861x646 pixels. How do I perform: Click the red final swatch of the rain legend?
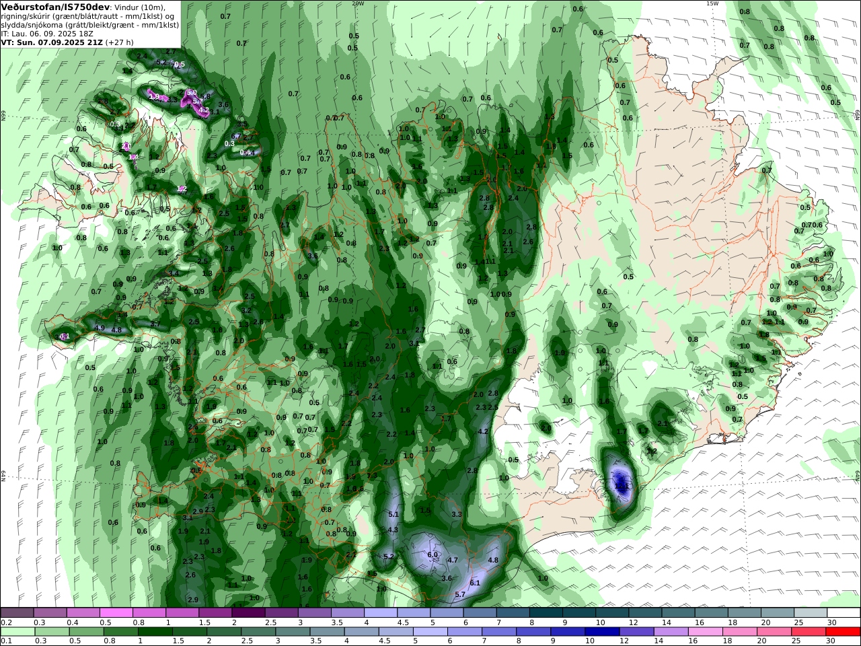tap(844, 632)
